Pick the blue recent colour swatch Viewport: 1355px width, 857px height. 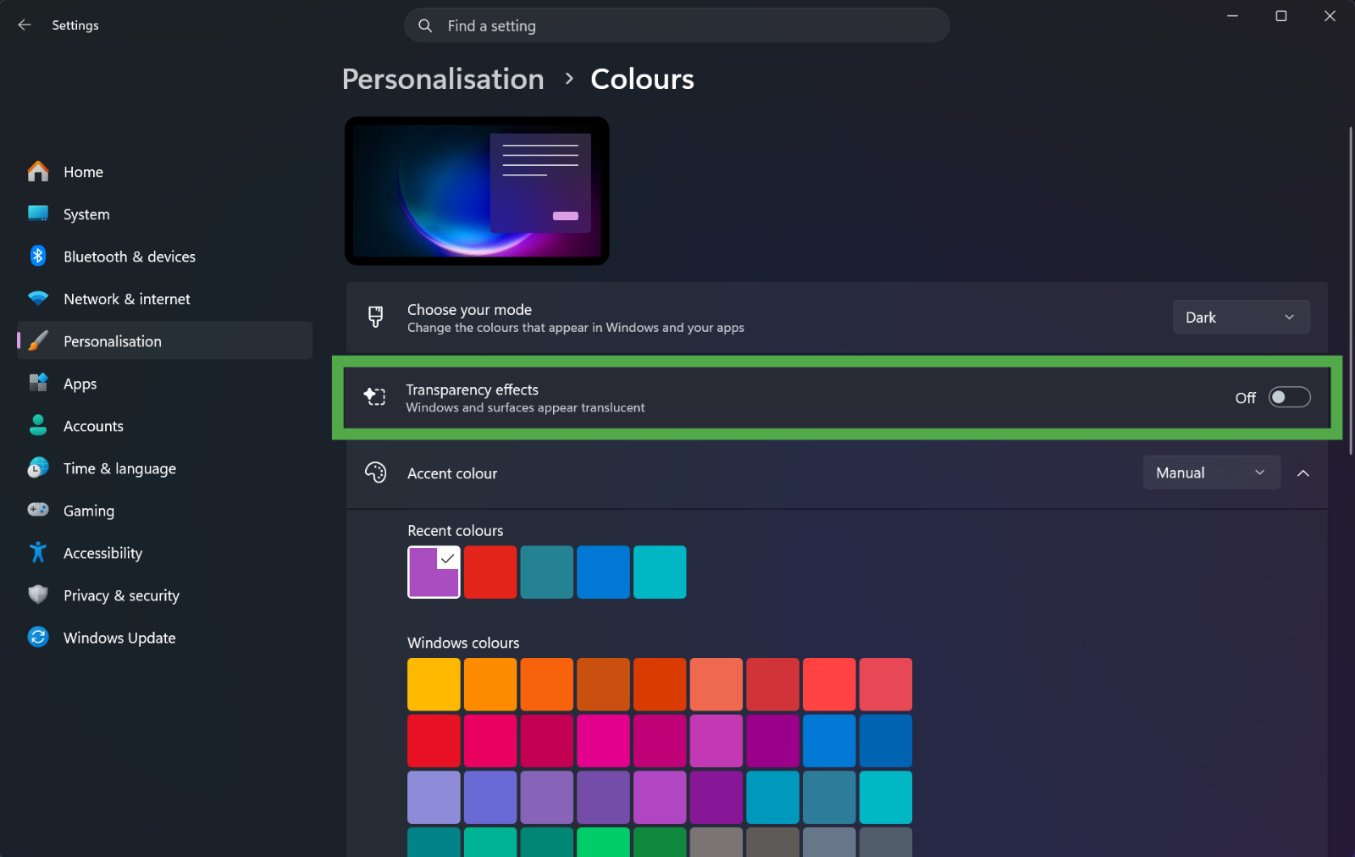pyautogui.click(x=603, y=572)
